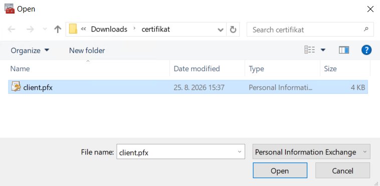This screenshot has width=380, height=186.
Task: Click the date 25. 8. 2026 15:37
Action: (x=199, y=87)
